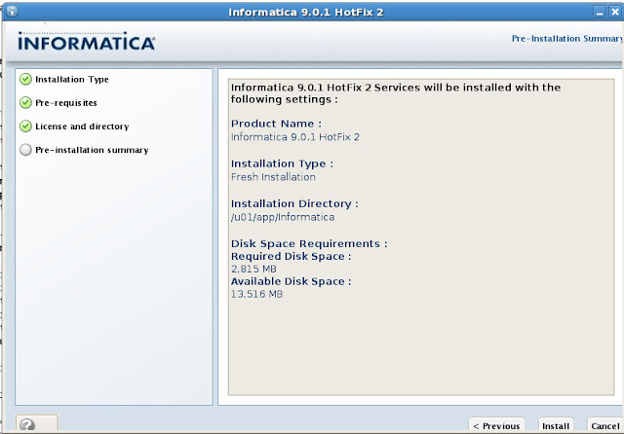Image resolution: width=624 pixels, height=434 pixels.
Task: Click the green check next to Installation Type
Action: pyautogui.click(x=25, y=79)
